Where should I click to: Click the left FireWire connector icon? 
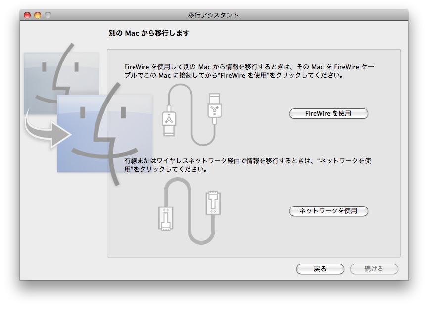(169, 121)
